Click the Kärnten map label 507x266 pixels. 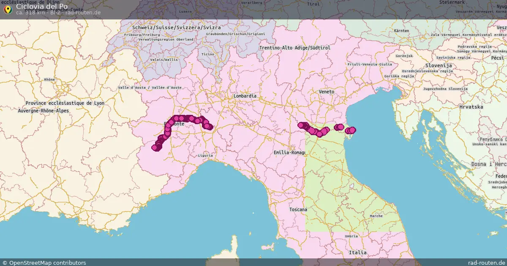(401, 31)
